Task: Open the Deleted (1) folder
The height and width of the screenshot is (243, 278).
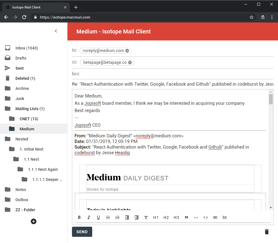Action: (x=33, y=78)
